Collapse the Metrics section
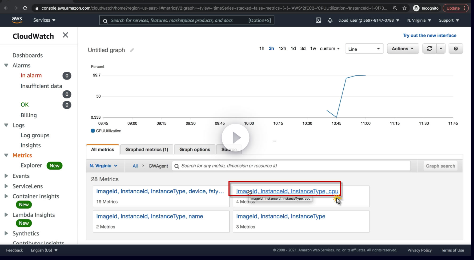This screenshot has width=474, height=260. coord(6,155)
